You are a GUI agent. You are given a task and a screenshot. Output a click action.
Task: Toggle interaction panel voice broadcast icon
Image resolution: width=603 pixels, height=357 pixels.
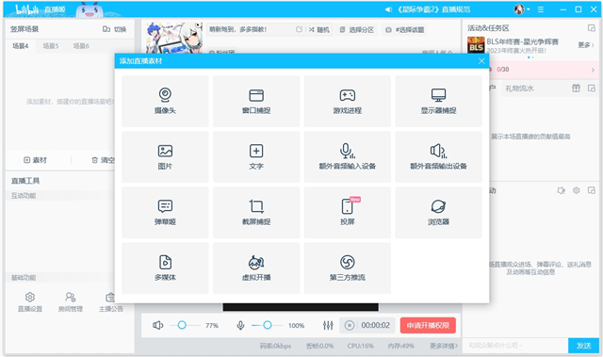(562, 190)
